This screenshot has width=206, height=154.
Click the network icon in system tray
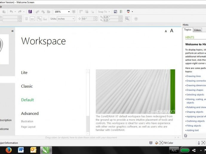tap(194, 150)
